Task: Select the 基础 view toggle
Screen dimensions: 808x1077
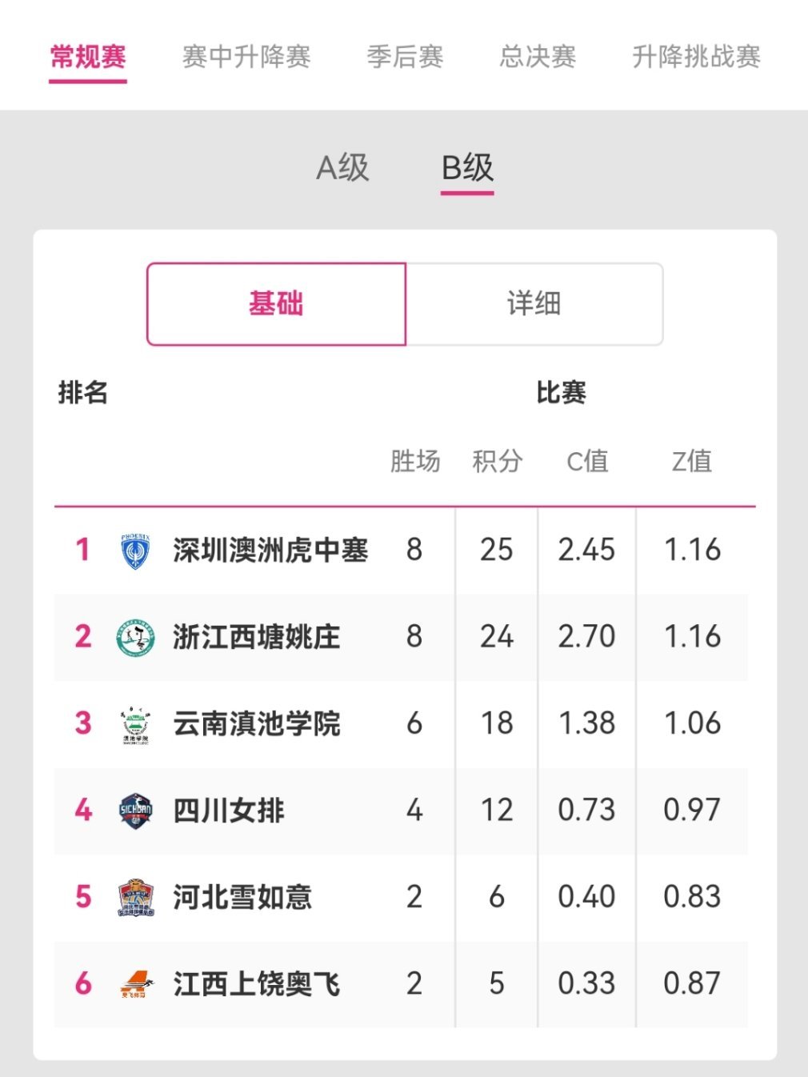Action: coord(276,304)
